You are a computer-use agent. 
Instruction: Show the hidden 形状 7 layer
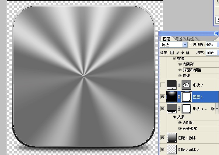pyautogui.click(x=162, y=85)
